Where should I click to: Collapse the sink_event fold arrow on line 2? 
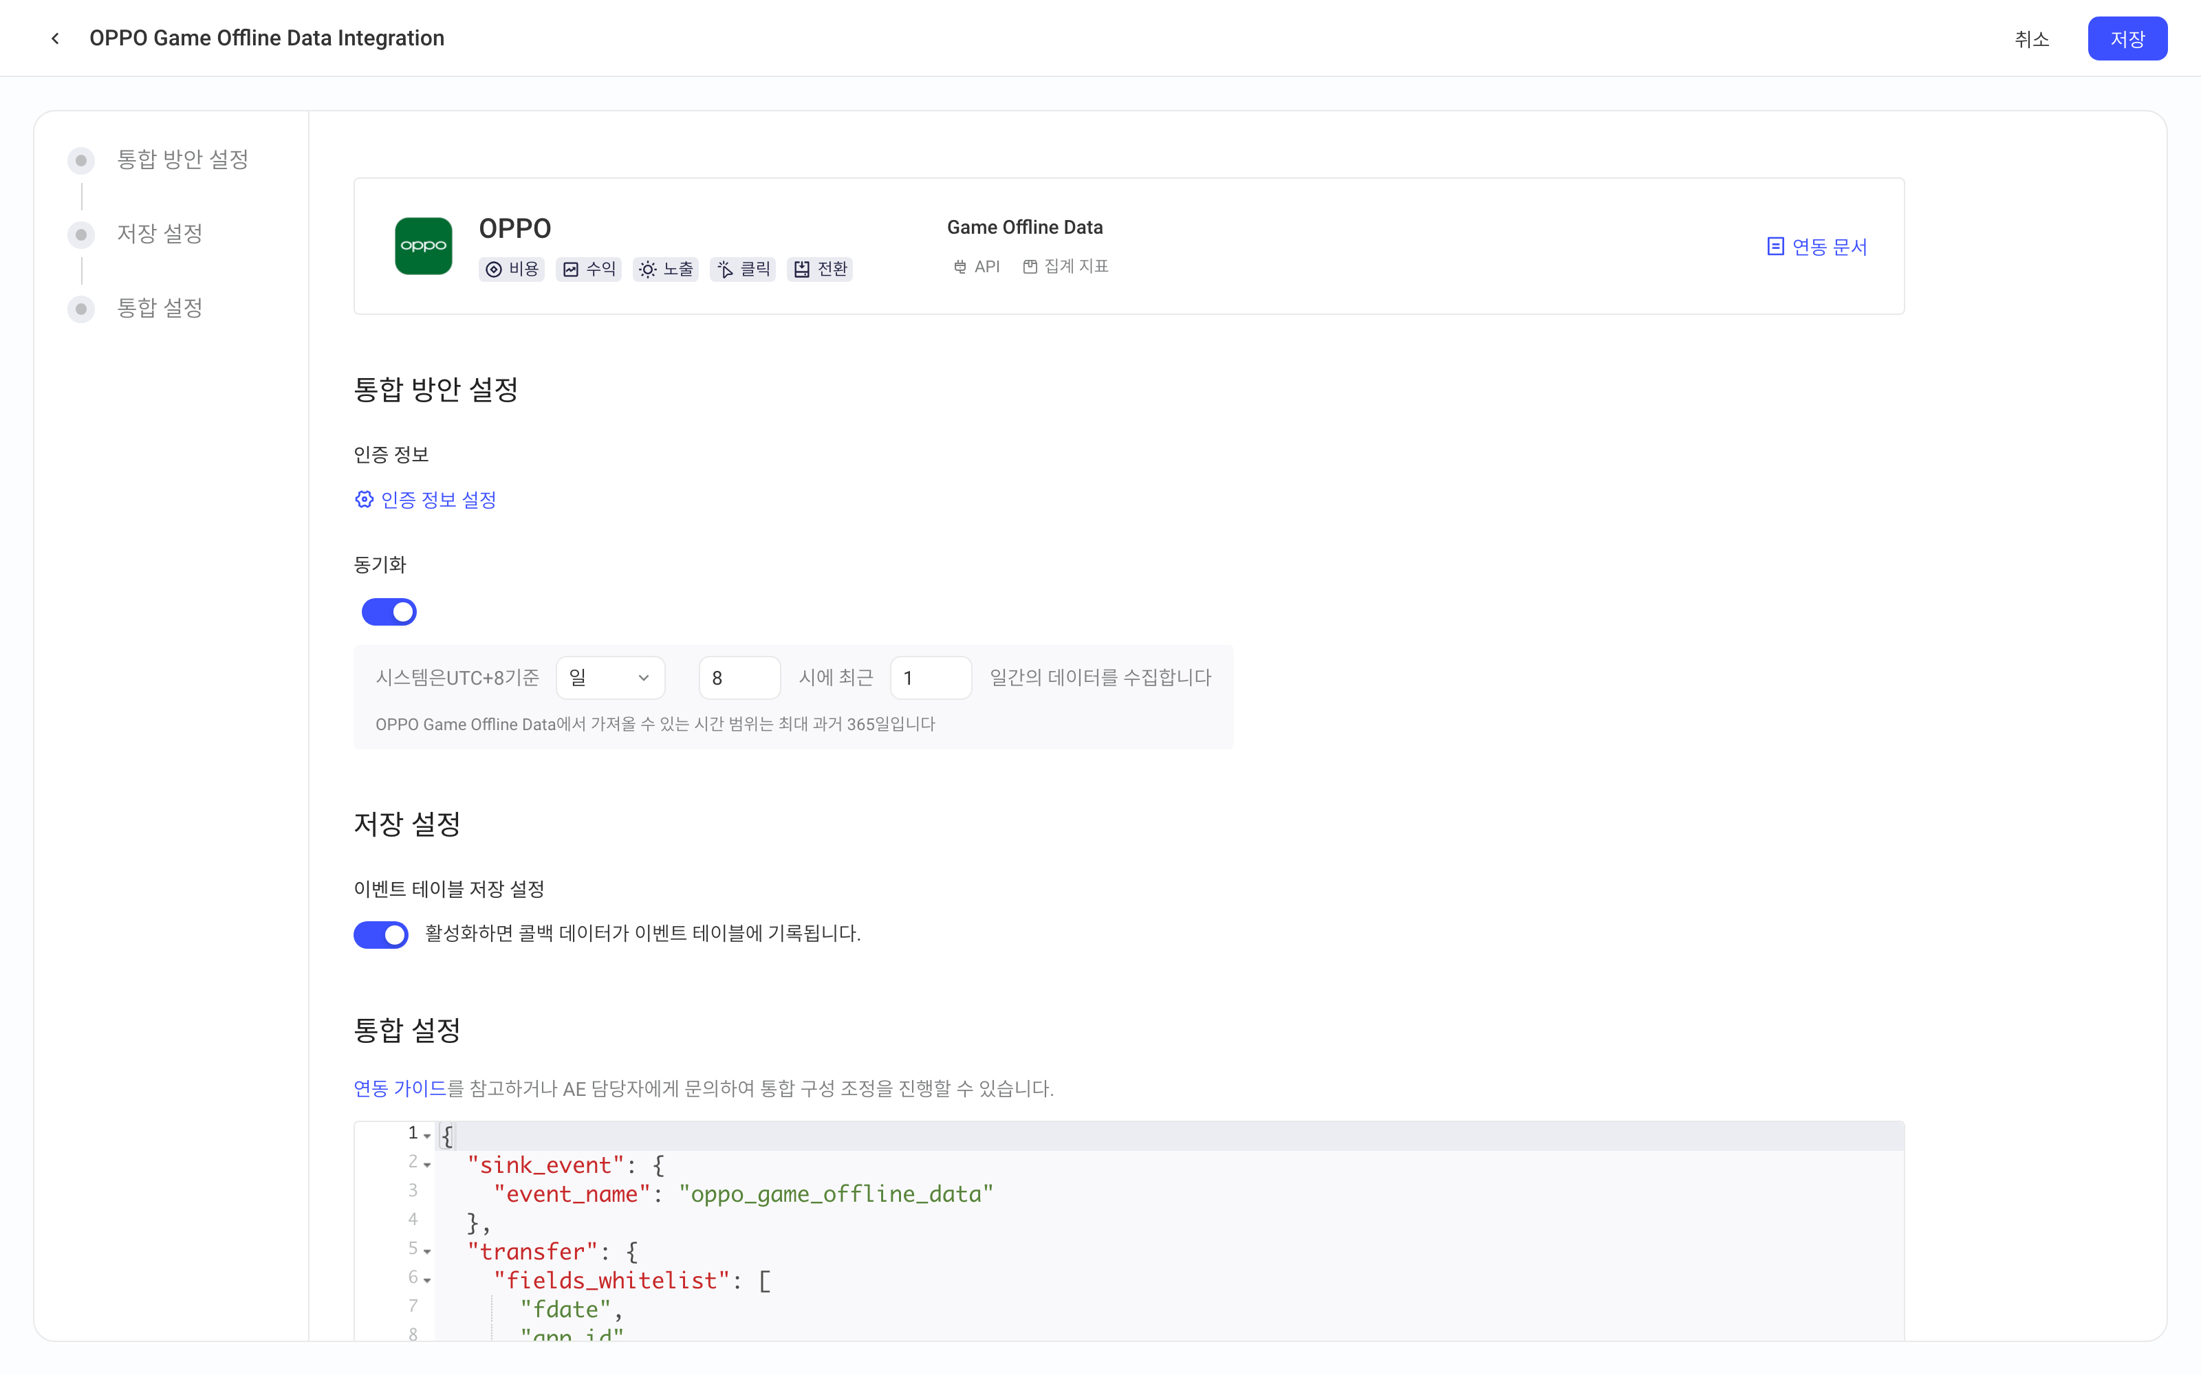[427, 1165]
